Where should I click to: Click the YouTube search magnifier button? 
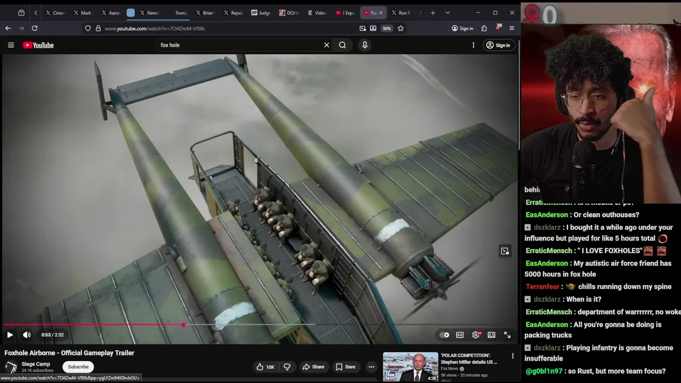(x=343, y=45)
